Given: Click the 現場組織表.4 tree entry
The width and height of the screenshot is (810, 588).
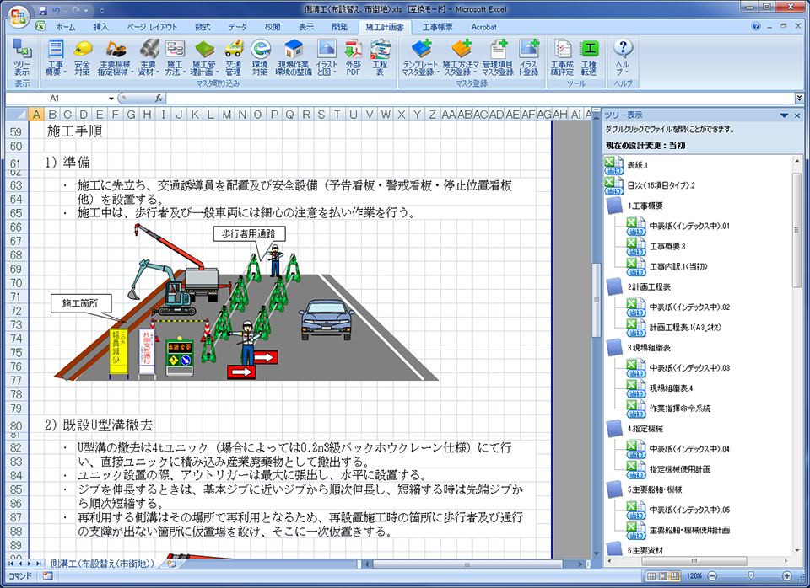Looking at the screenshot, I should pyautogui.click(x=670, y=388).
